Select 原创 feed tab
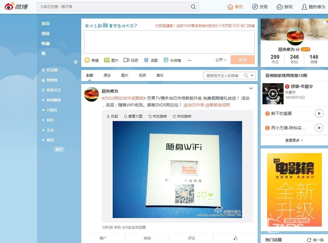Image resolution: width=328 pixels, height=243 pixels. (107, 76)
